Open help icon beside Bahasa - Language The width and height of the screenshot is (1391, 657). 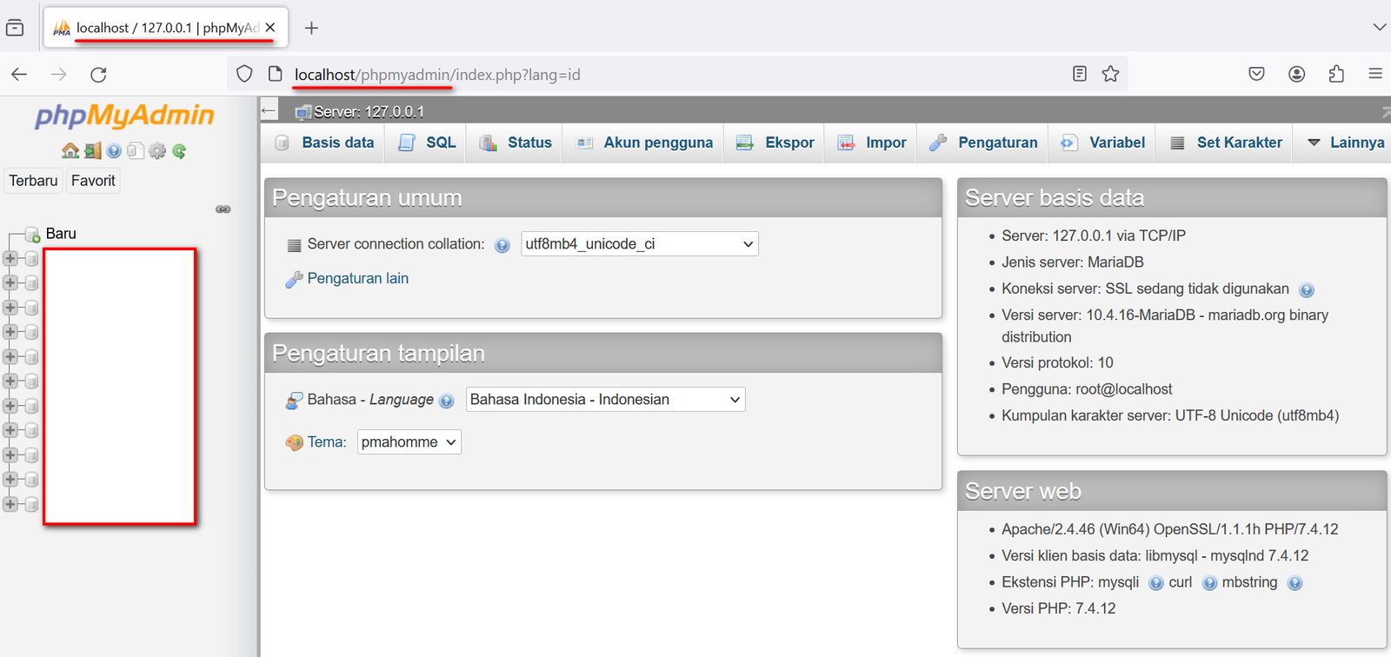(447, 401)
